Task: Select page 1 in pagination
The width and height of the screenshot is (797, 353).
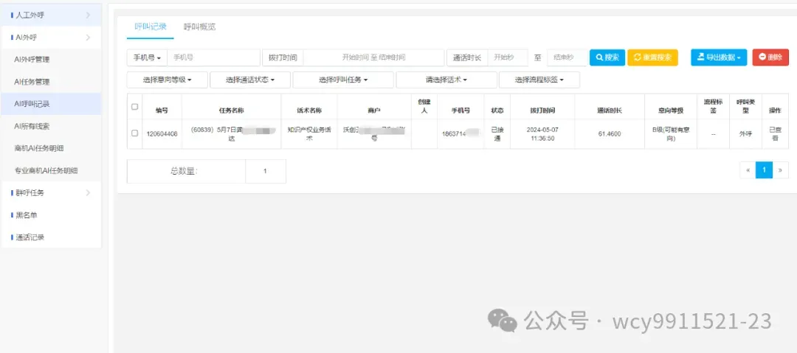Action: [x=764, y=170]
